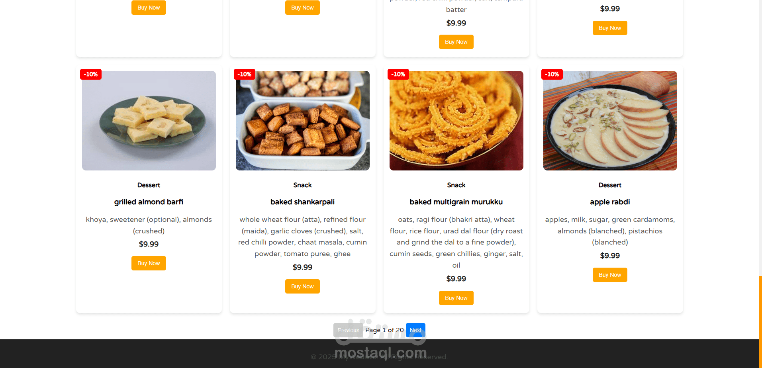
Task: Click the baked shankarpali title
Action: [x=302, y=202]
